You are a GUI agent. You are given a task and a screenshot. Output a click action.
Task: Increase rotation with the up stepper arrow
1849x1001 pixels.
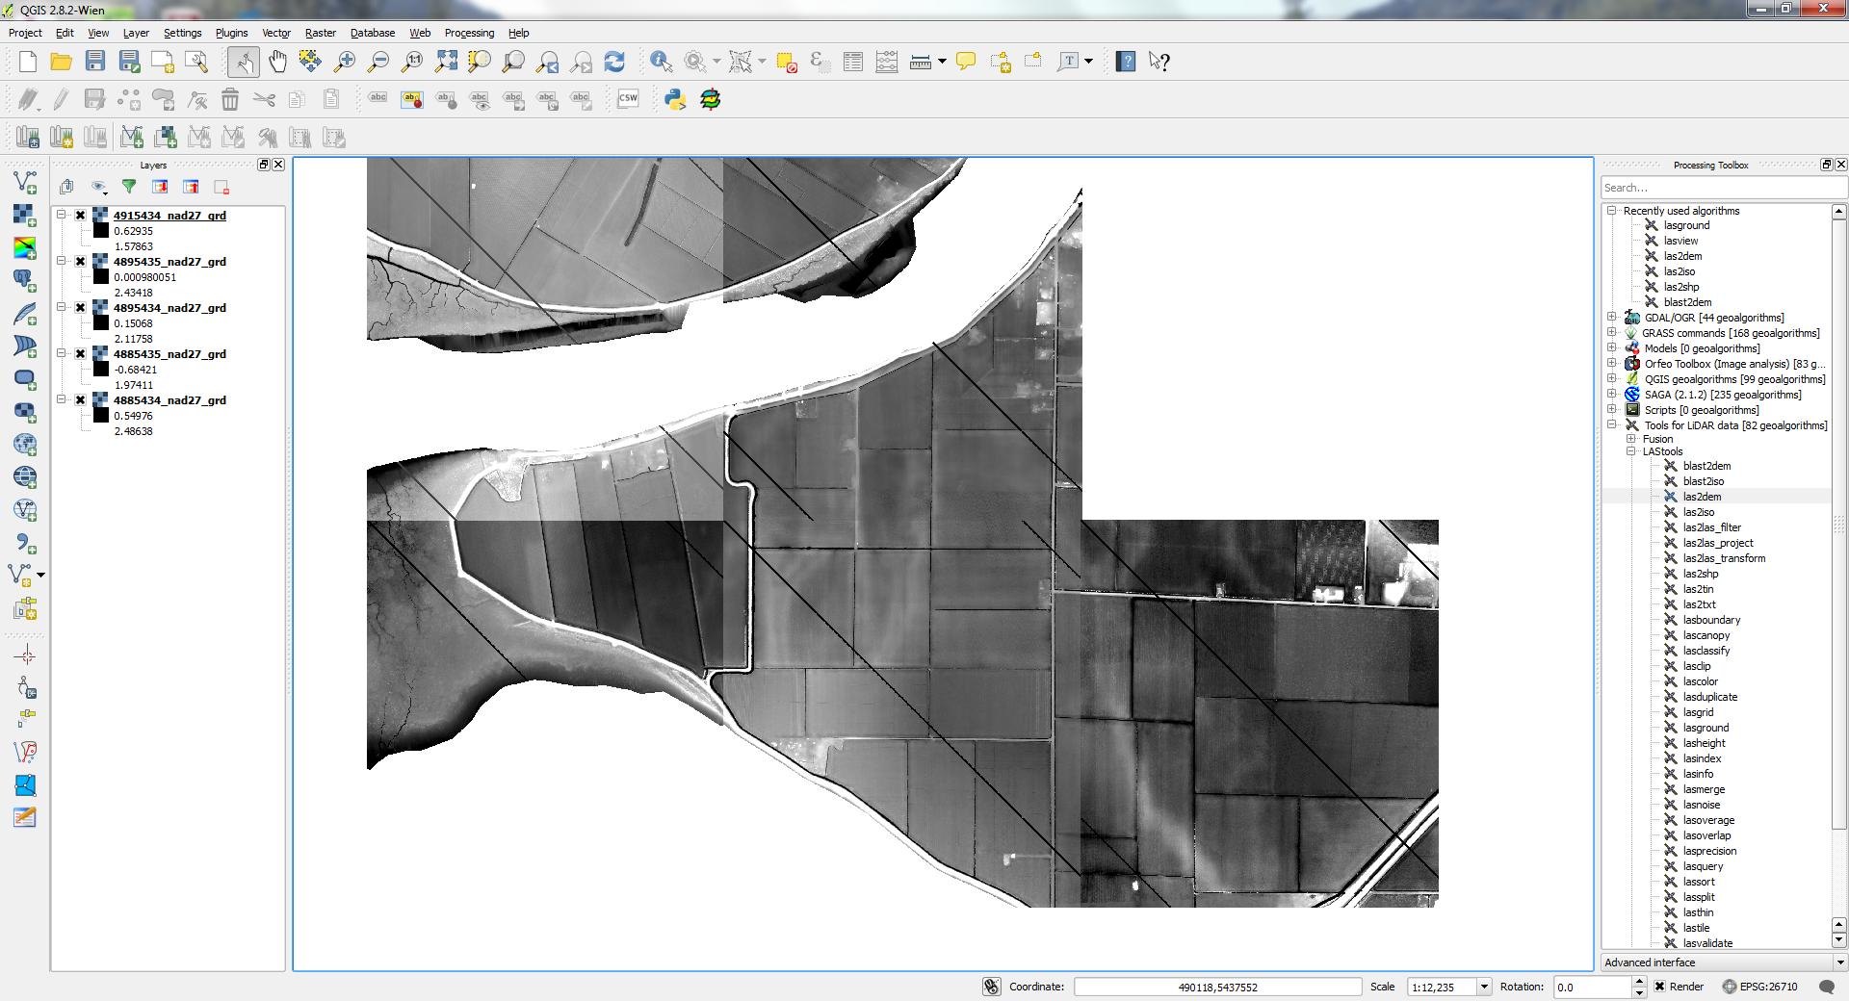1639,982
